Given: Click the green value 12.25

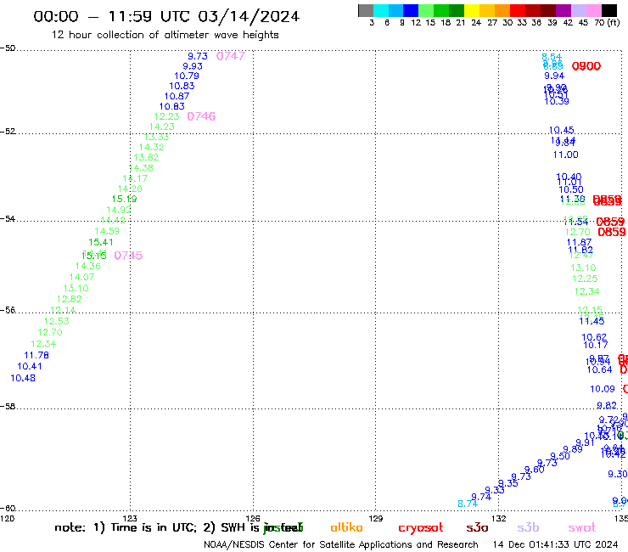Looking at the screenshot, I should 585,279.
